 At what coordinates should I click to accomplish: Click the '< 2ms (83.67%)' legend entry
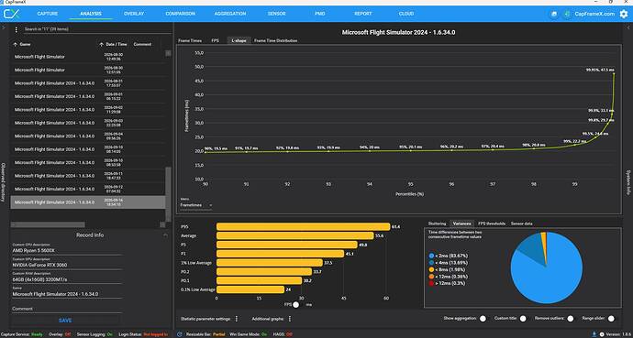449,256
